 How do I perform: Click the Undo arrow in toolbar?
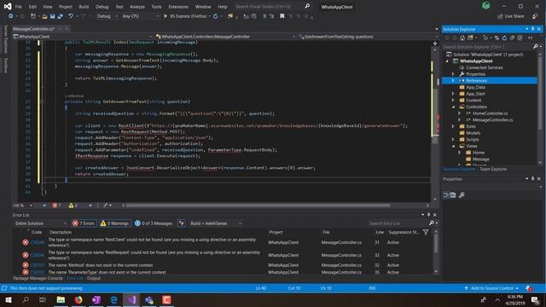pos(71,16)
